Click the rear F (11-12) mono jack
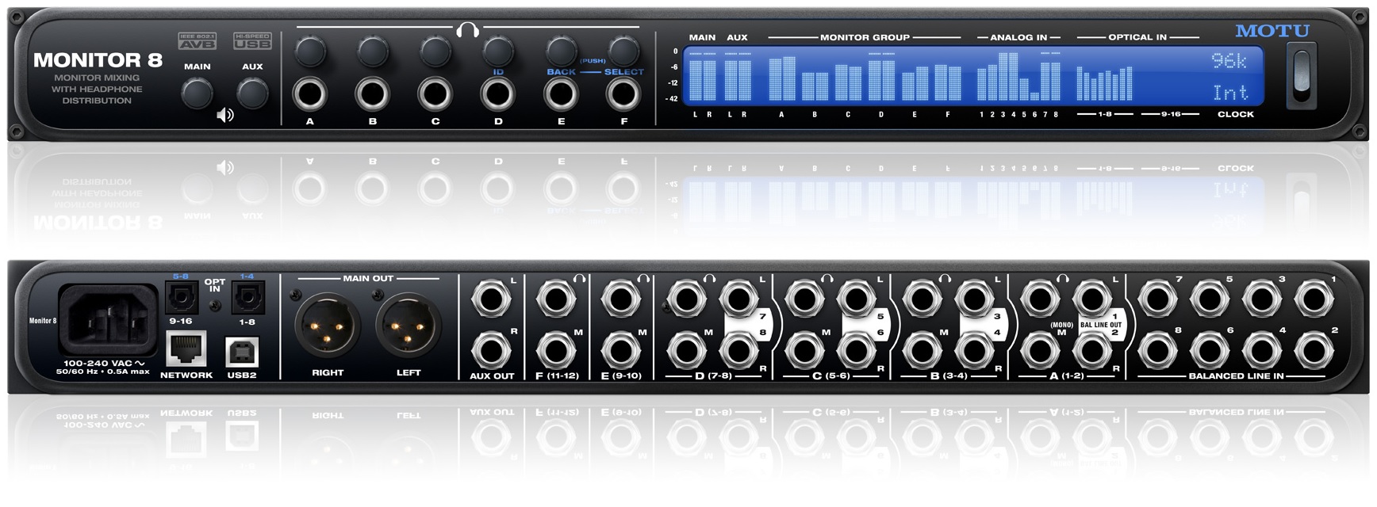The height and width of the screenshot is (507, 1377). (555, 351)
